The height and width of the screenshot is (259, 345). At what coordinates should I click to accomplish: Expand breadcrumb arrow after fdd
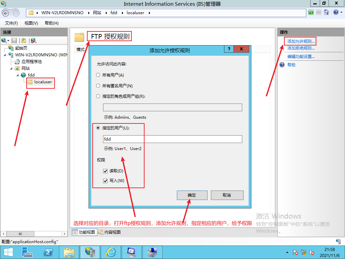click(x=122, y=13)
